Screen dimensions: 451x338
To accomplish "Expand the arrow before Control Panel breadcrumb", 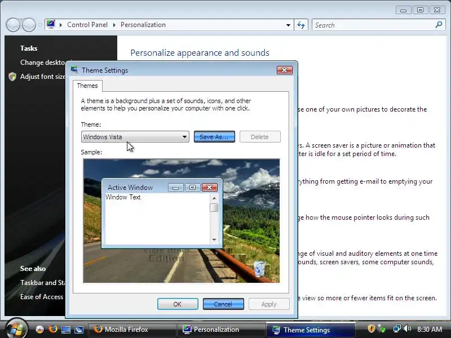I will pyautogui.click(x=61, y=25).
